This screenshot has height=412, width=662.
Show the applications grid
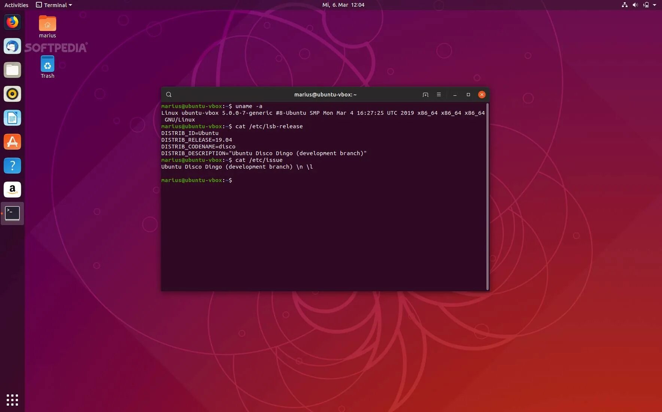12,400
